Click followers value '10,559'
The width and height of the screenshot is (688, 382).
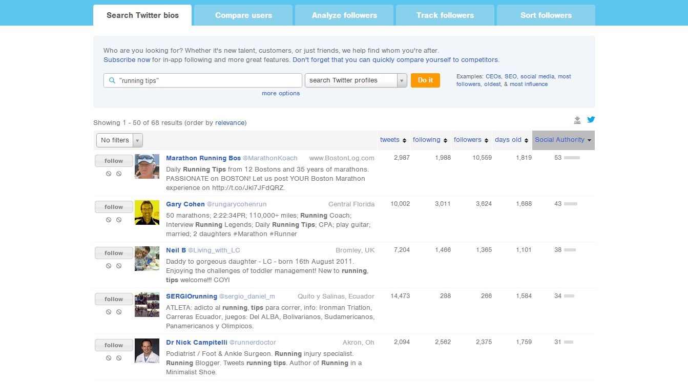[x=482, y=158]
